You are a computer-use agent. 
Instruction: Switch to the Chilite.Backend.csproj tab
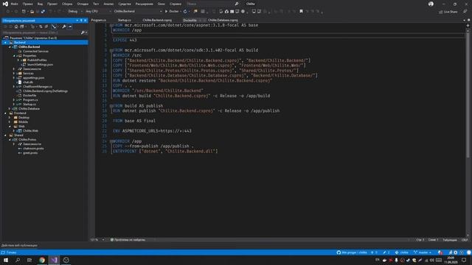[157, 20]
